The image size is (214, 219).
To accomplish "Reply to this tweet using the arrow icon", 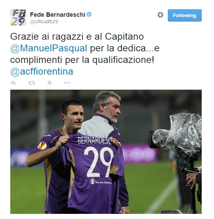I will click(14, 83).
